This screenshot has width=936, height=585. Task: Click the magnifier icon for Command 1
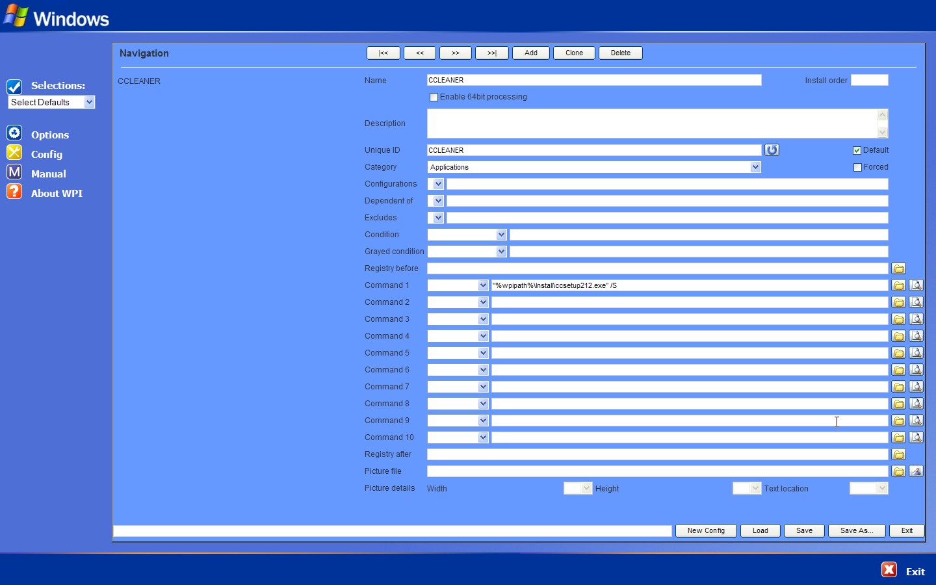pyautogui.click(x=916, y=285)
